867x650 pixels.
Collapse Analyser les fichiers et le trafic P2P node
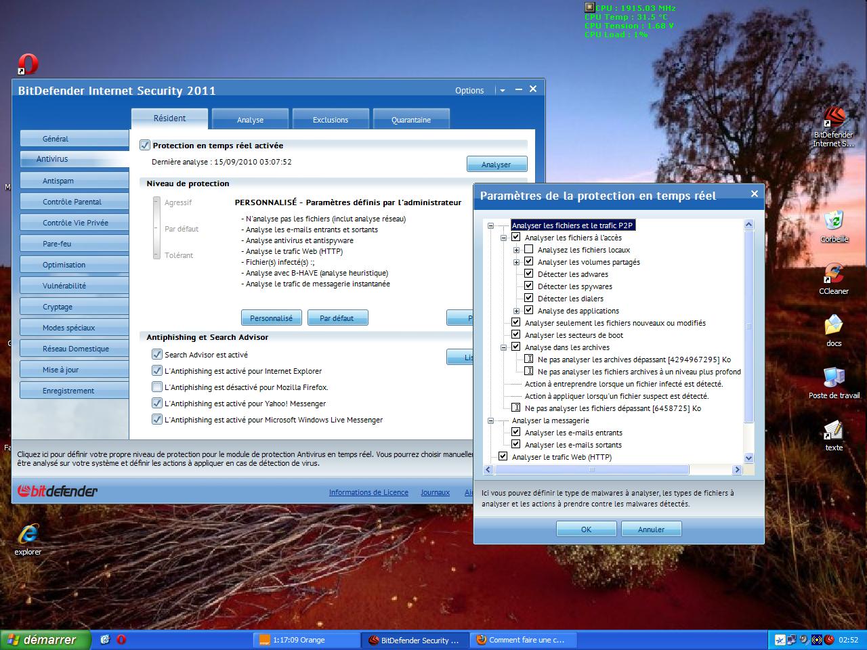click(490, 225)
